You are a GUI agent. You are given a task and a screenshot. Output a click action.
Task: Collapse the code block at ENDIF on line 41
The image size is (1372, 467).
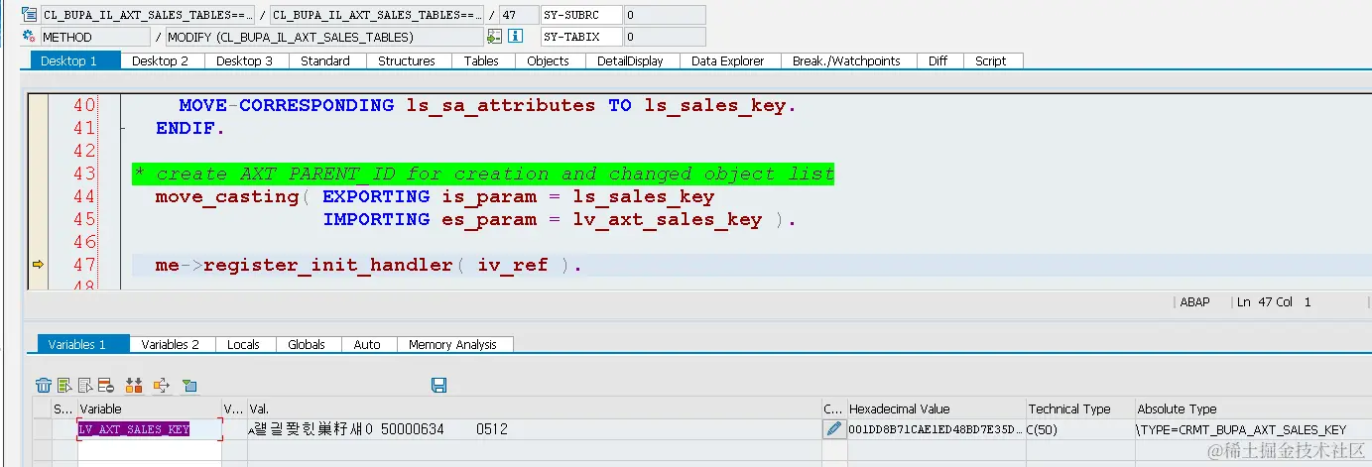point(123,129)
